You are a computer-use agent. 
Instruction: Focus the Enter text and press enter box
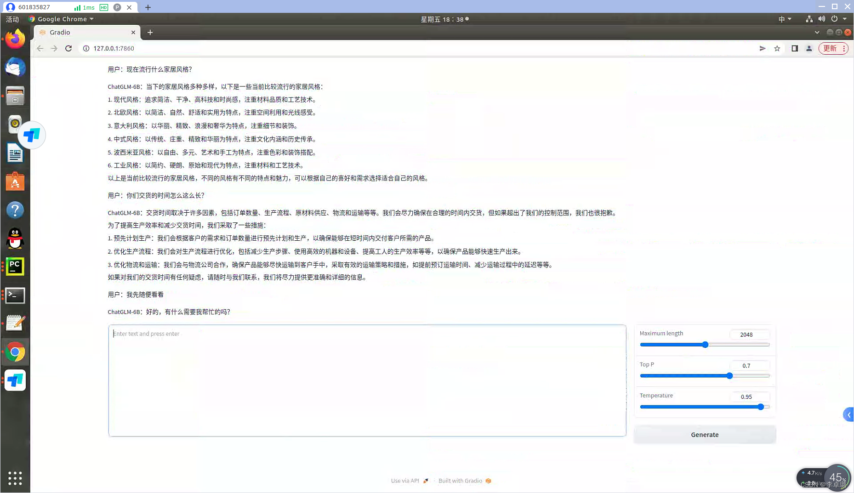point(367,380)
